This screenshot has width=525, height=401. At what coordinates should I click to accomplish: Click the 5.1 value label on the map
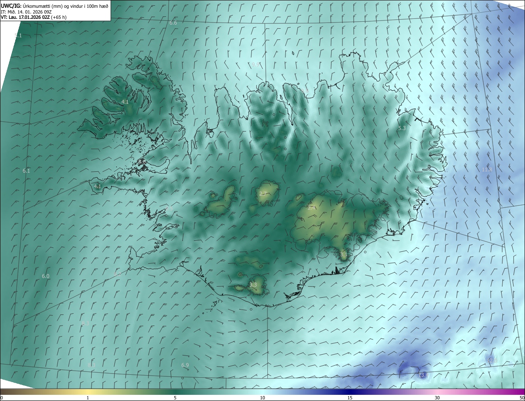pyautogui.click(x=18, y=36)
